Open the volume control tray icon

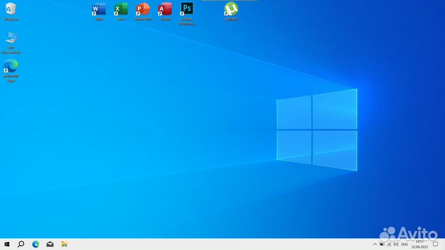coord(396,244)
